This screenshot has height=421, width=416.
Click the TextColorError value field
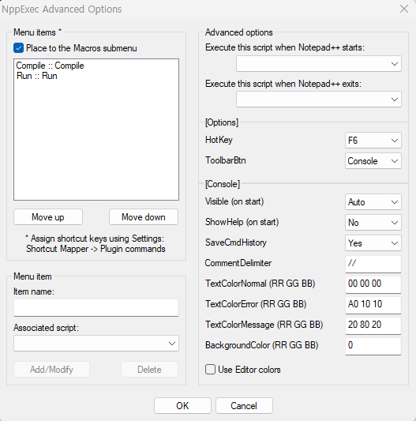(373, 305)
